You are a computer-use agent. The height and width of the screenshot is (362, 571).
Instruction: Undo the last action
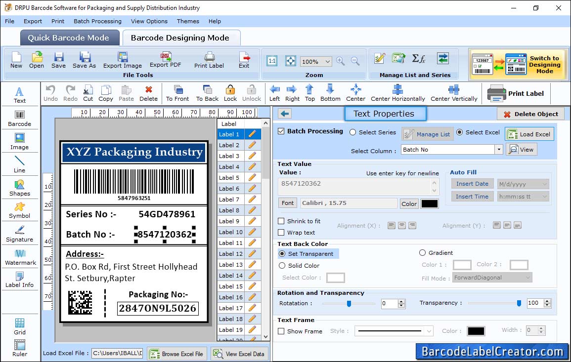[x=50, y=93]
